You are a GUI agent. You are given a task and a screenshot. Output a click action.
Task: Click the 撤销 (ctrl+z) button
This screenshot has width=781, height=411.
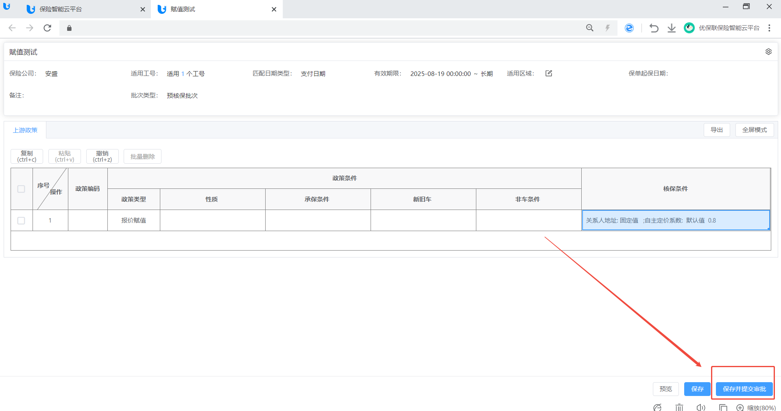coord(103,156)
